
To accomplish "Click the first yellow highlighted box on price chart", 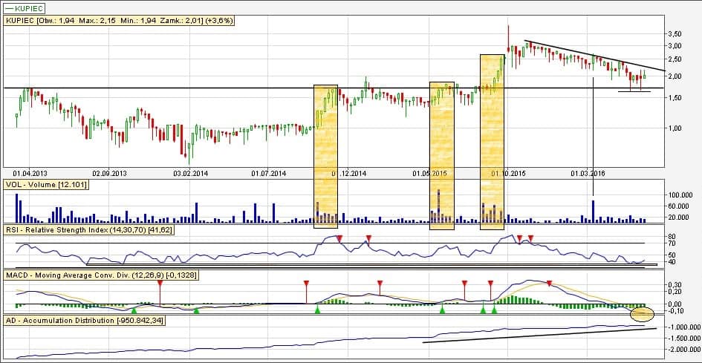I will [x=326, y=156].
